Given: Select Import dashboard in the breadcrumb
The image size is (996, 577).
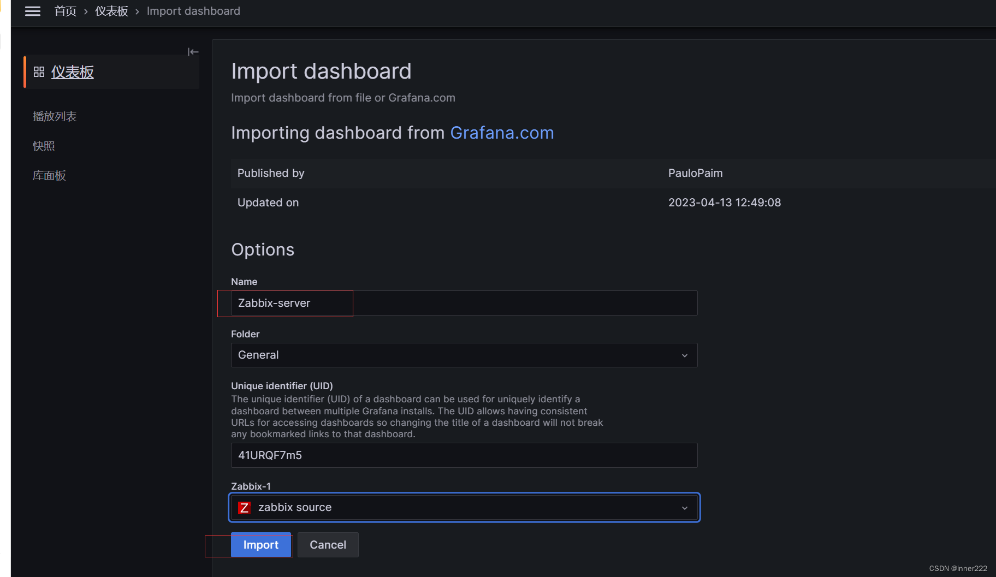Looking at the screenshot, I should (x=193, y=11).
